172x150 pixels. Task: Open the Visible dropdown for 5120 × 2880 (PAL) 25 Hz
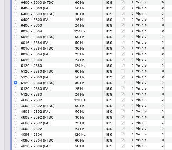(150, 88)
